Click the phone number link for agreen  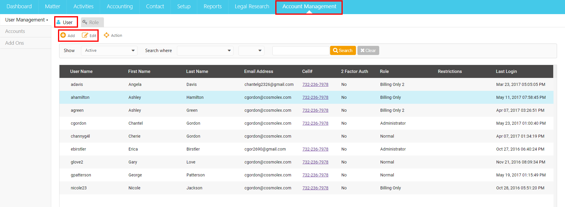pos(315,110)
